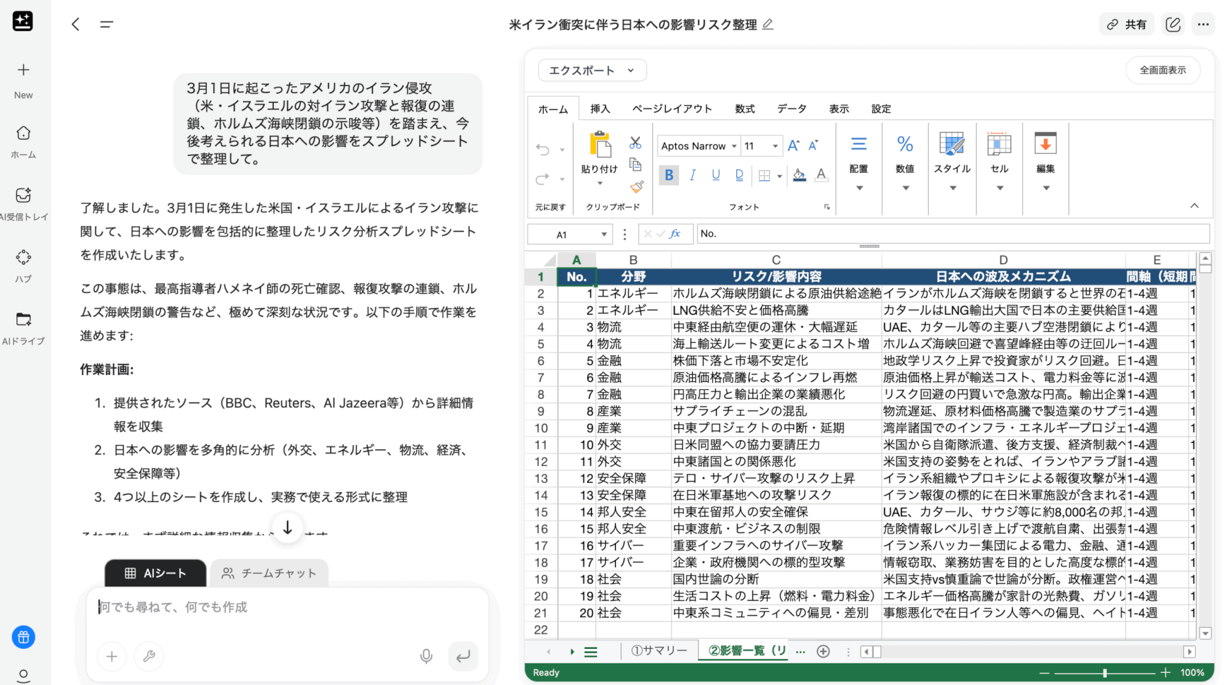Expand the Aptos Narrow font dropdown
The width and height of the screenshot is (1232, 685).
point(734,146)
